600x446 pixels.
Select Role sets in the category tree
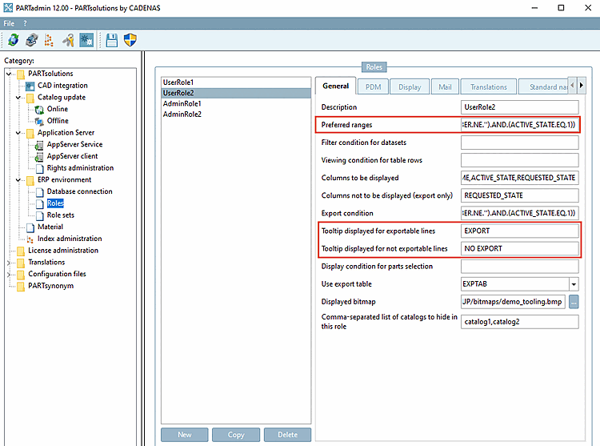tap(61, 215)
